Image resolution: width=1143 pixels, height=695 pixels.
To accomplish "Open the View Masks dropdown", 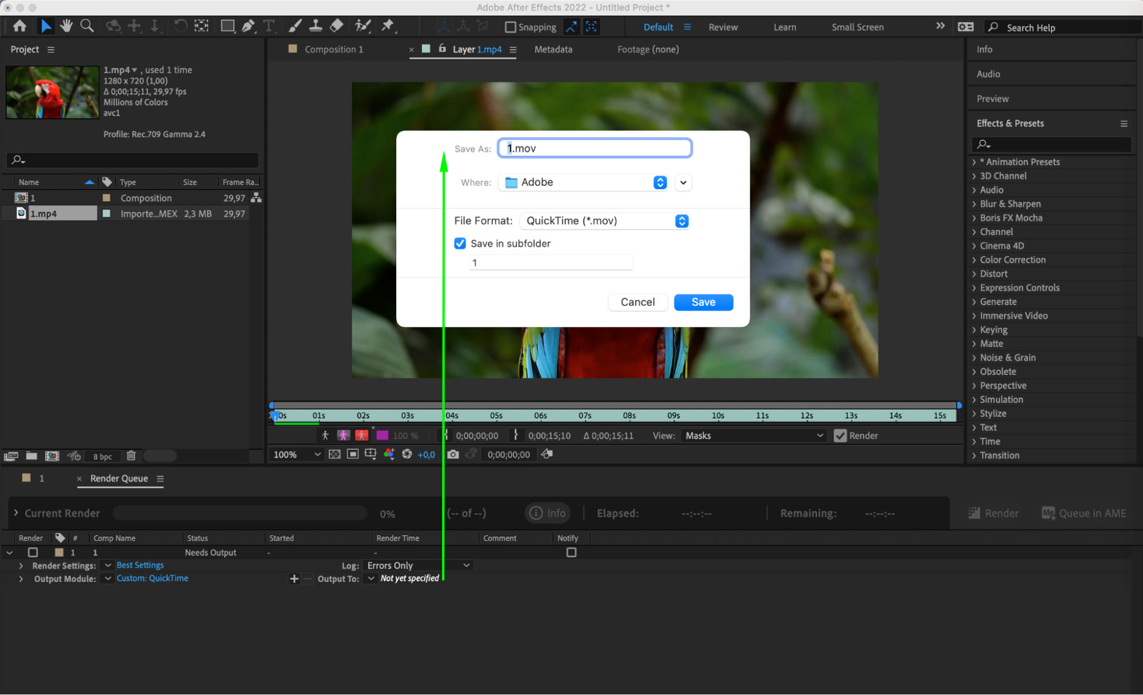I will (754, 436).
